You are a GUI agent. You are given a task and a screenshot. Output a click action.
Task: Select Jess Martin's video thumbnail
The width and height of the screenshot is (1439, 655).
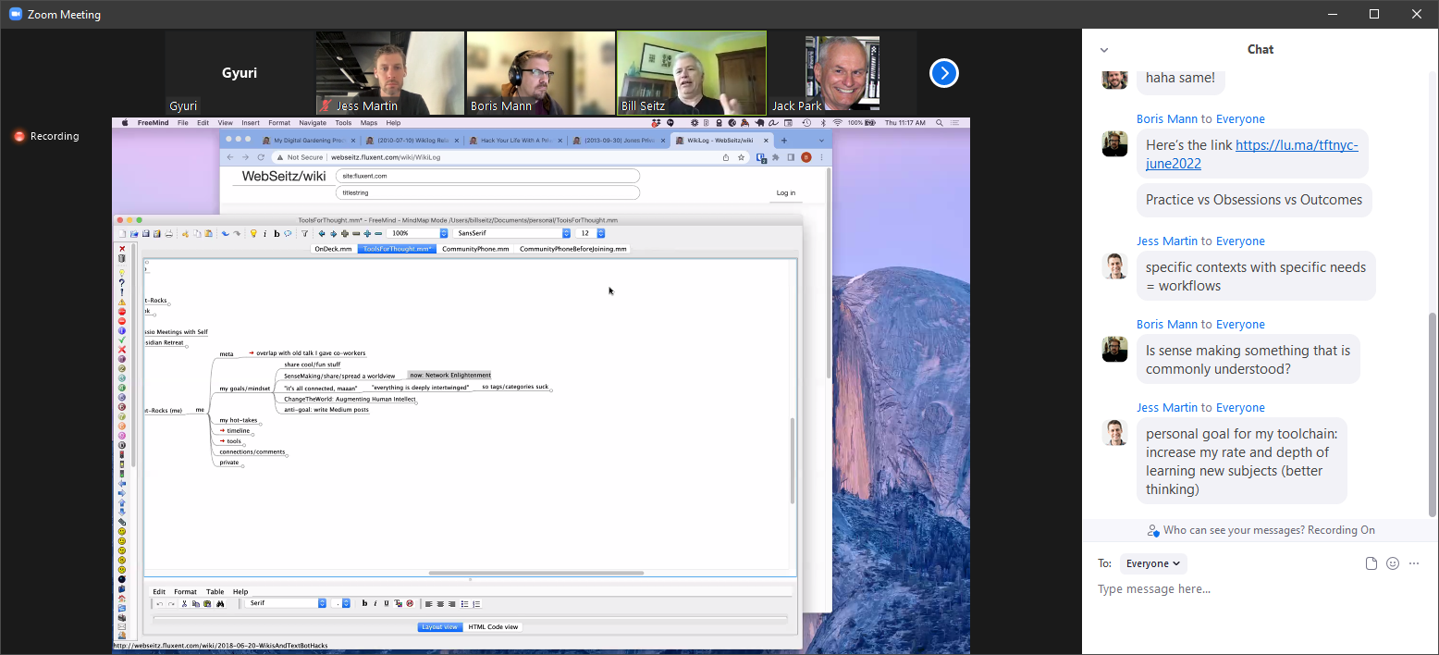tap(390, 73)
